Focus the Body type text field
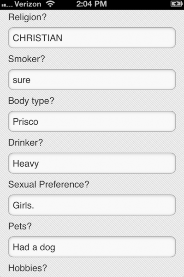 coord(92,121)
